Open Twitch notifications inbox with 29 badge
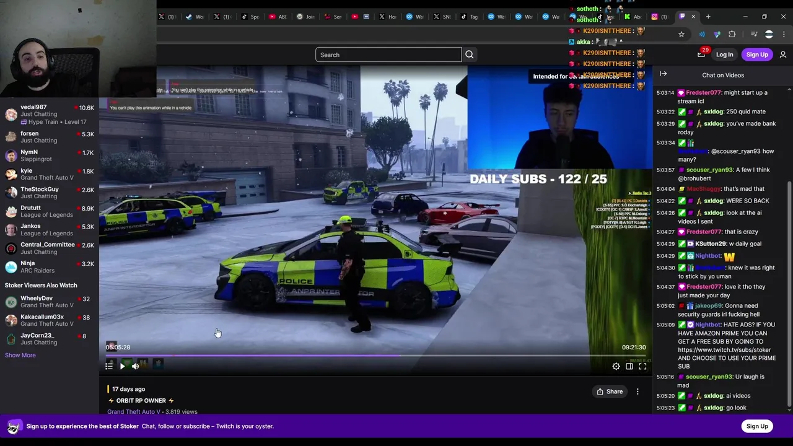 click(701, 55)
